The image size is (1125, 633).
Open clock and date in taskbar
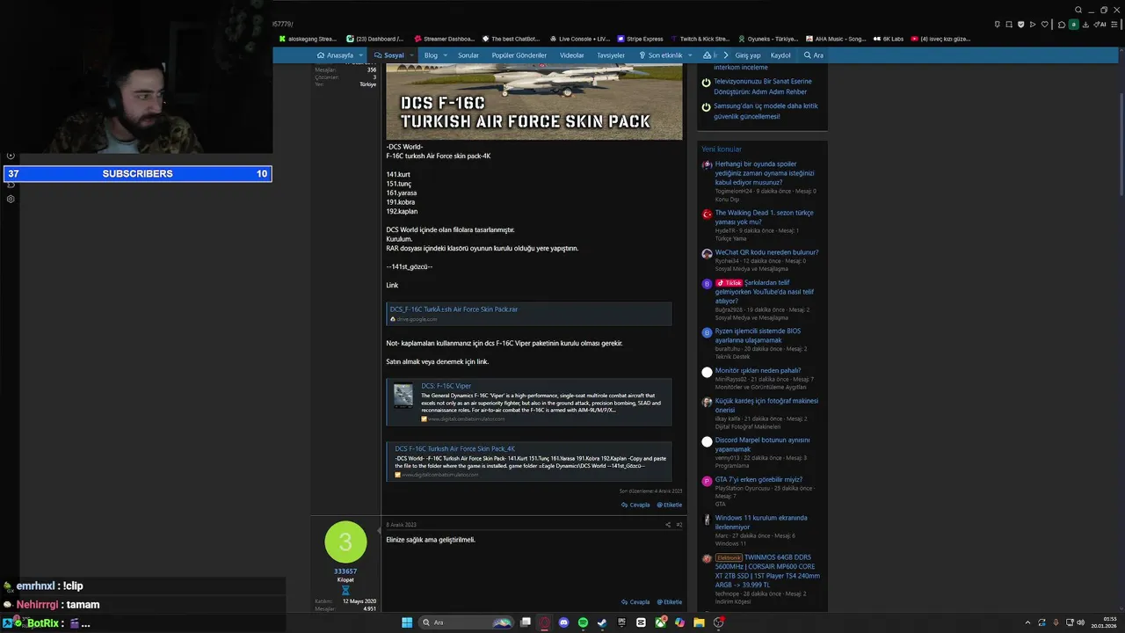(1104, 622)
